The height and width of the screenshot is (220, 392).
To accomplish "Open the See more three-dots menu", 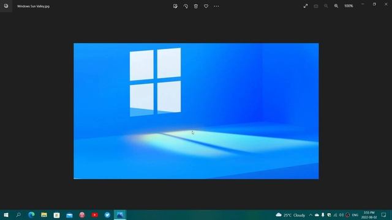I will click(216, 6).
